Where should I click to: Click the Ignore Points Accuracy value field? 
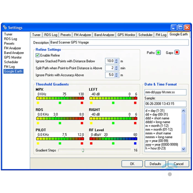click(110, 75)
